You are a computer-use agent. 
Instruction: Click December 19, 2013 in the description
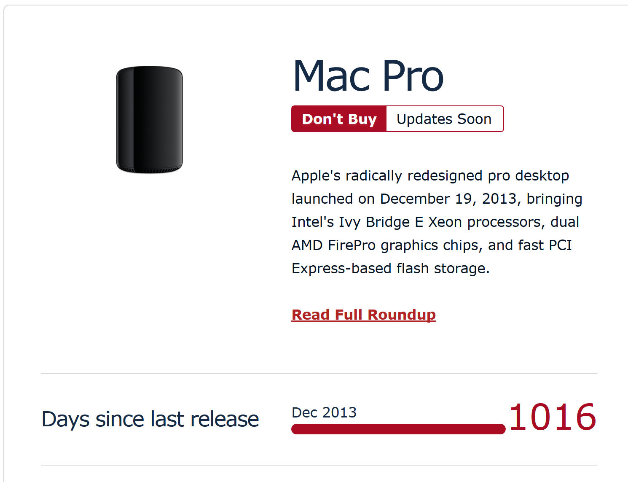click(448, 199)
